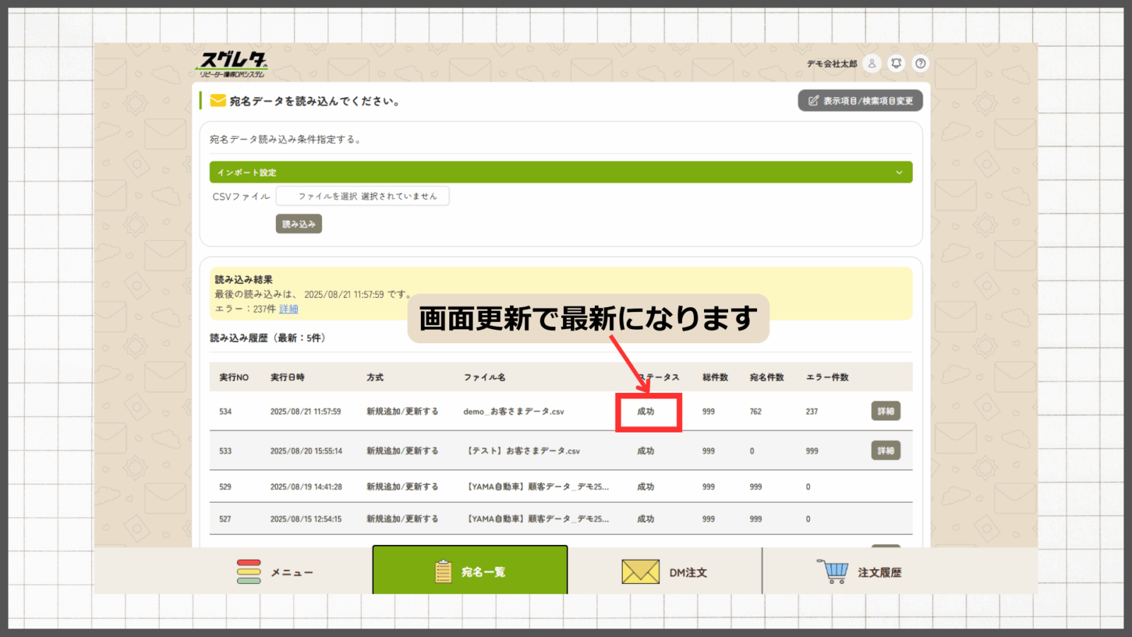Open the notification bell icon

896,64
